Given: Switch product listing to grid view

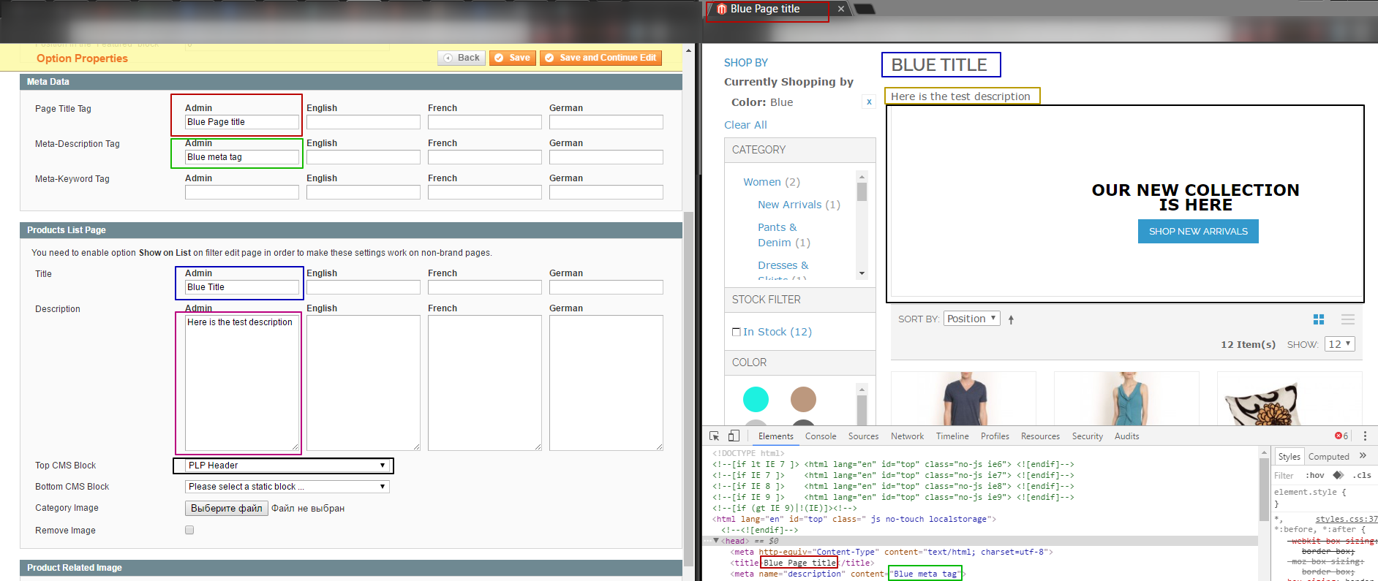Looking at the screenshot, I should (1319, 319).
